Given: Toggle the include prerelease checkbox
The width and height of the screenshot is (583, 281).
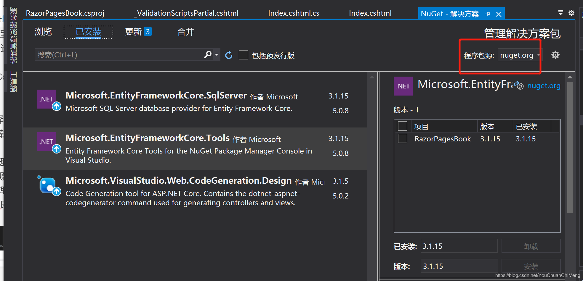Looking at the screenshot, I should [244, 55].
